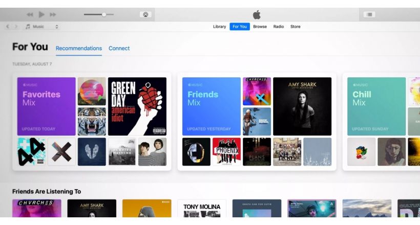The image size is (420, 225).
Task: Open the Connect sub-tab
Action: pyautogui.click(x=119, y=49)
